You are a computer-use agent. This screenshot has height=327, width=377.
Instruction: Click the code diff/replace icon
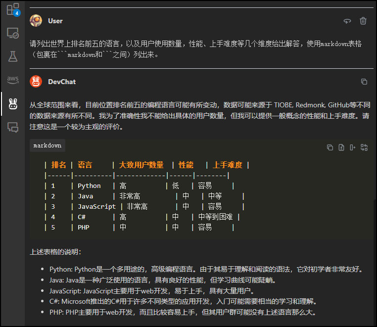tap(364, 147)
